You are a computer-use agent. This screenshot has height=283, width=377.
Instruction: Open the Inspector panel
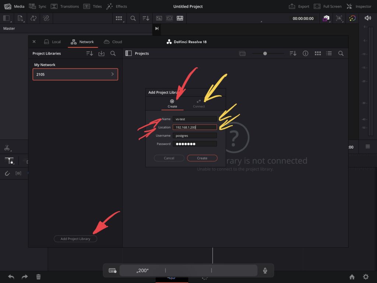(359, 7)
